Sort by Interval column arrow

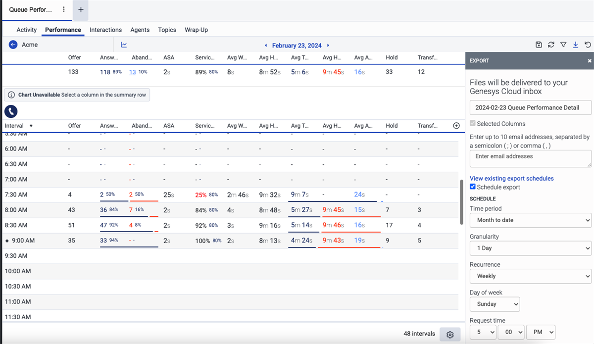[31, 126]
